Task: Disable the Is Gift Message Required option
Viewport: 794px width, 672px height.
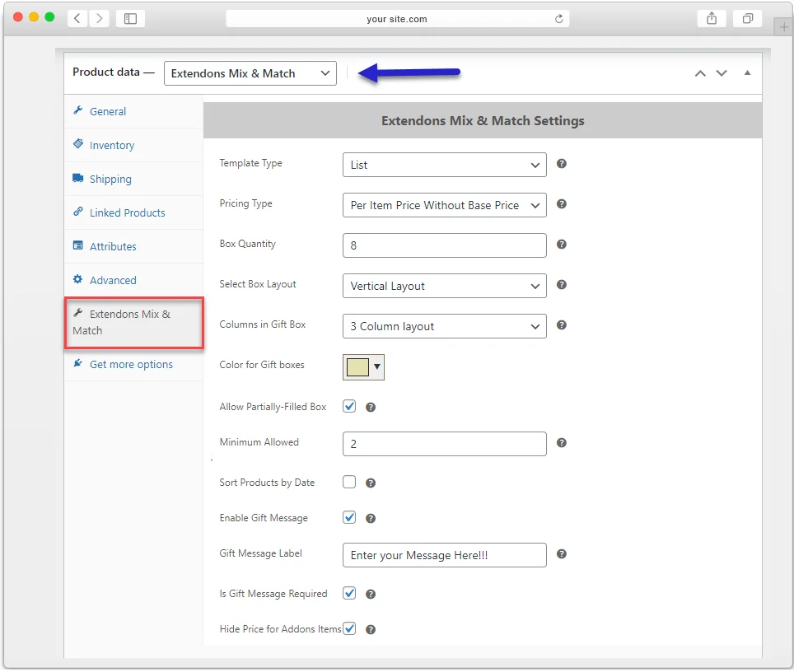Action: click(349, 593)
